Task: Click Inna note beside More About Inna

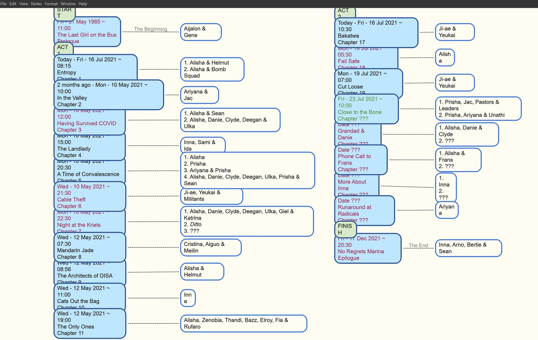Action: [x=446, y=188]
